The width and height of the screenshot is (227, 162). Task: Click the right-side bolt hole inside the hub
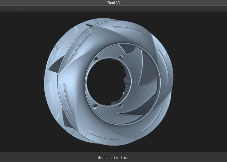pyautogui.click(x=134, y=82)
